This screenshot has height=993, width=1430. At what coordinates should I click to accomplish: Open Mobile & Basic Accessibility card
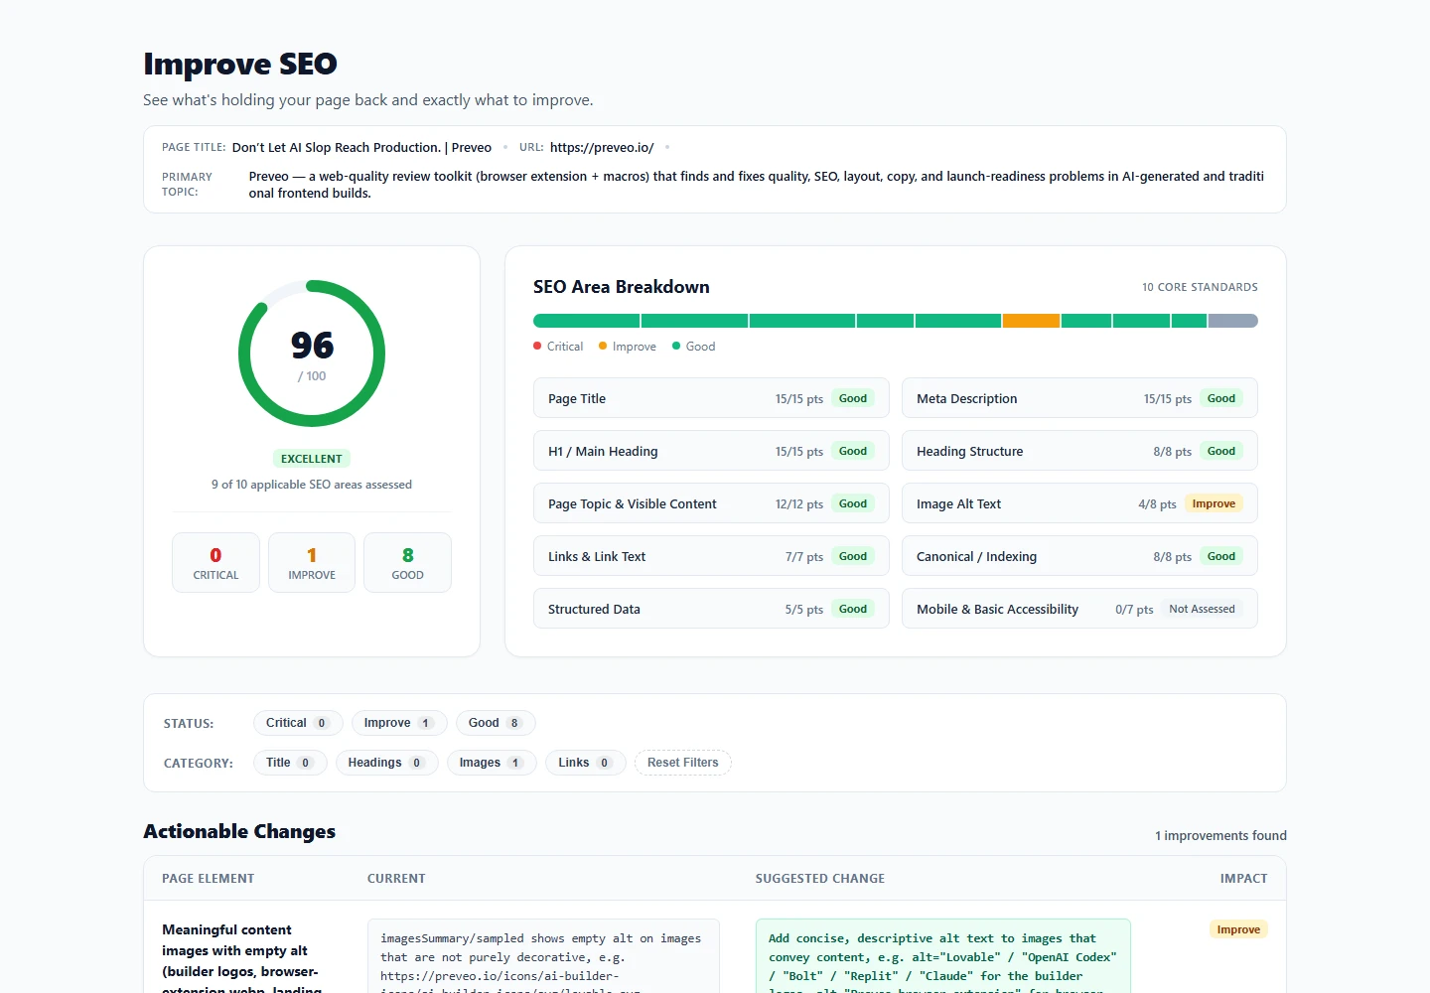tap(1079, 609)
